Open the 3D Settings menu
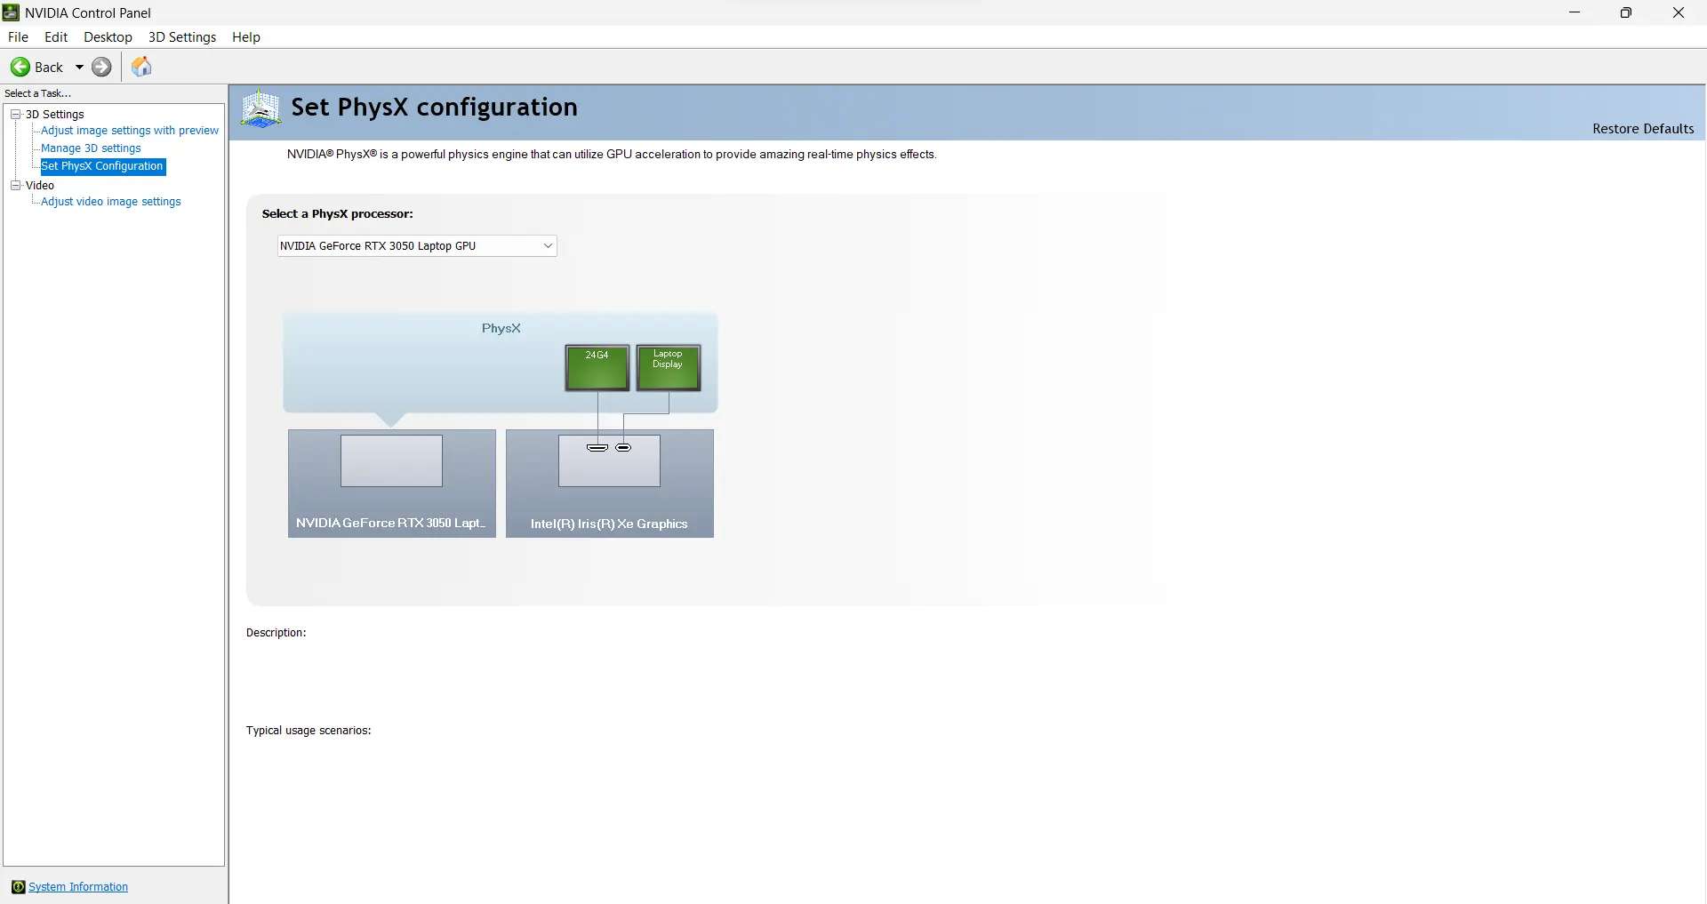This screenshot has width=1707, height=904. pyautogui.click(x=182, y=37)
